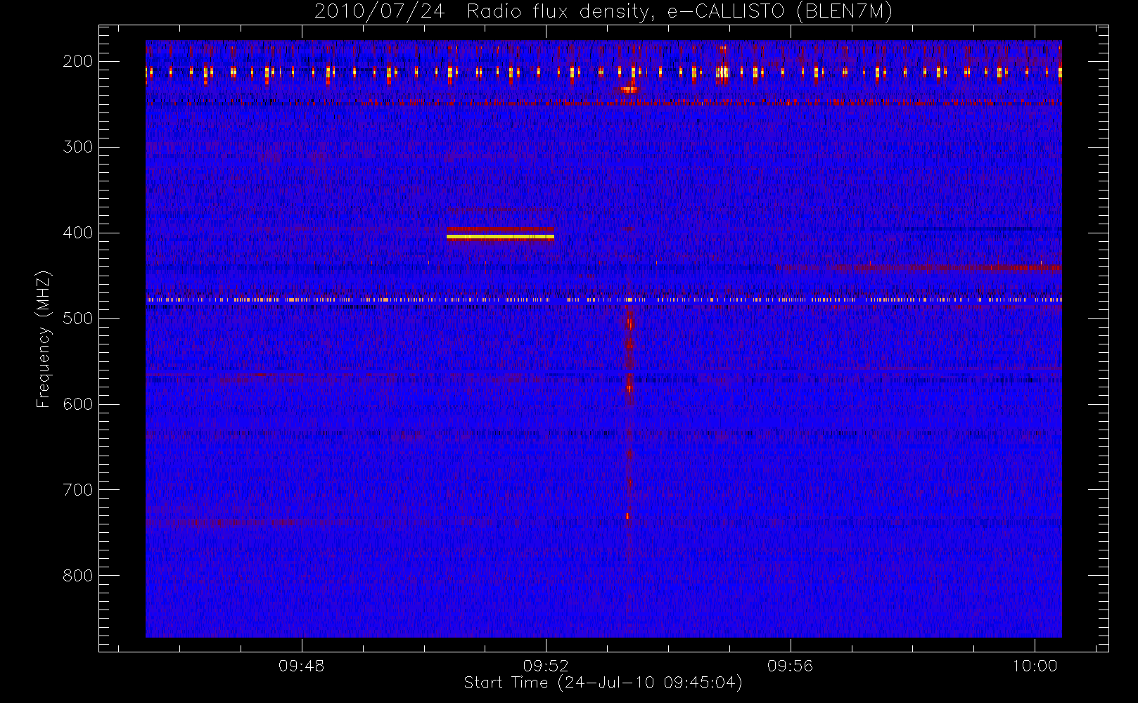The height and width of the screenshot is (703, 1138).
Task: Click the 10:00 time tick label
Action: 1035,666
